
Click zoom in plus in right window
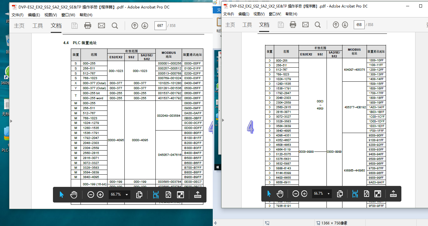(304, 194)
